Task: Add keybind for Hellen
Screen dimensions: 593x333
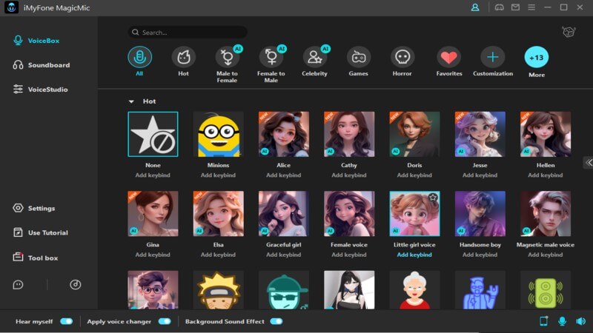Action: click(546, 175)
